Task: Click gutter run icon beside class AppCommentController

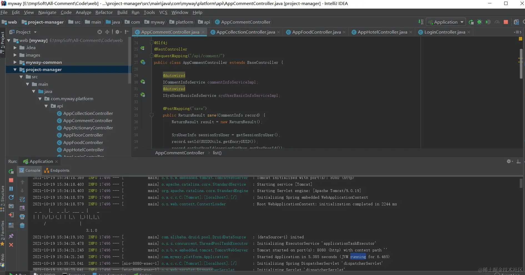Action: tap(143, 62)
